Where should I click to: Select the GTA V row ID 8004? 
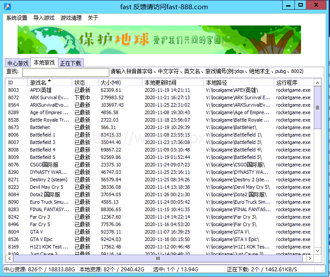click(160, 232)
